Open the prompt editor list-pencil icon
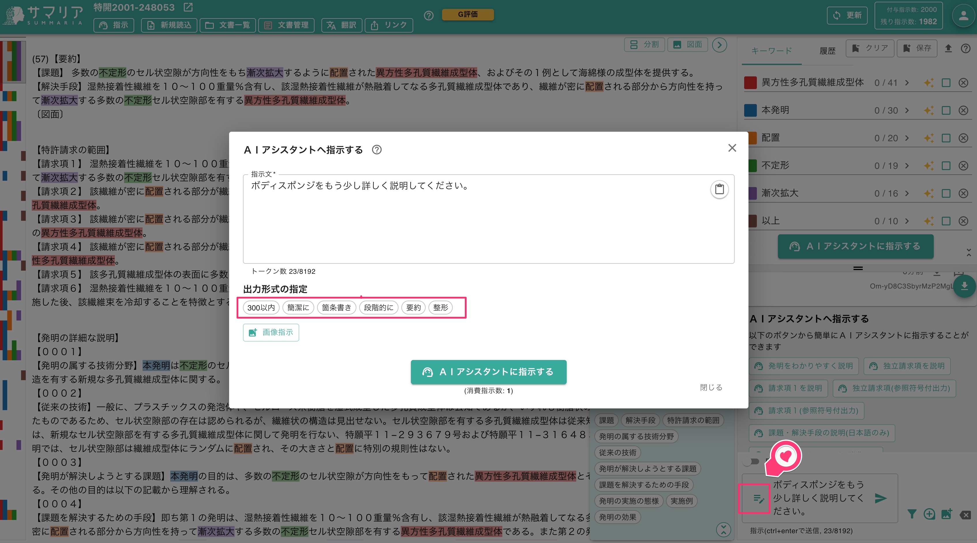Image resolution: width=977 pixels, height=543 pixels. pos(758,499)
